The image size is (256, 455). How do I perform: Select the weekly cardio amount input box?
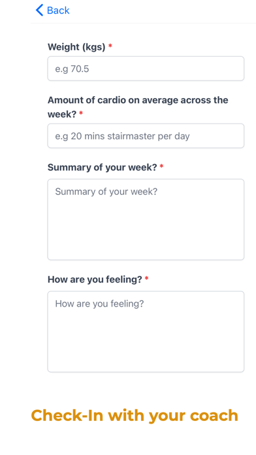click(146, 136)
